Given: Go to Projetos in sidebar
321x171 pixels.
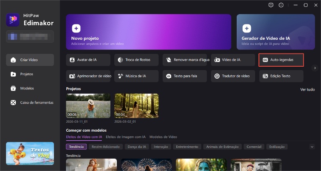Looking at the screenshot, I should point(27,74).
